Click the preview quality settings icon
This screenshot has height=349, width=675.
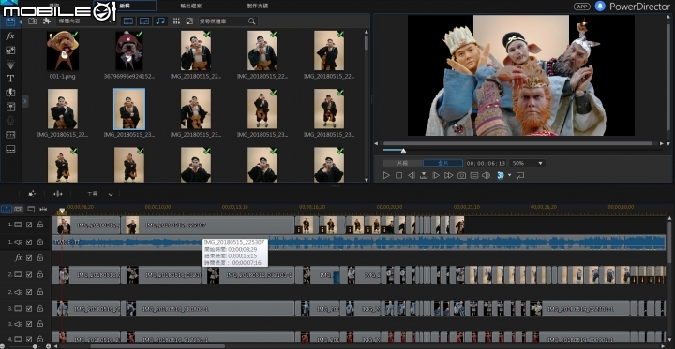pyautogui.click(x=474, y=175)
